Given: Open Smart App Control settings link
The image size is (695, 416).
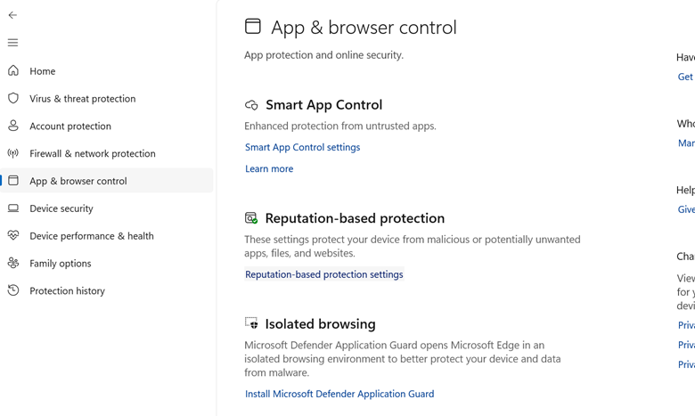Looking at the screenshot, I should (302, 147).
